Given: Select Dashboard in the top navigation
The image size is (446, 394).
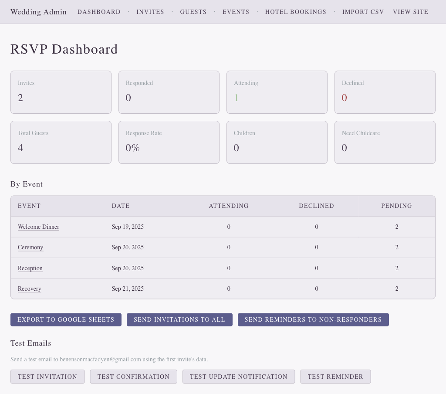Looking at the screenshot, I should (99, 12).
